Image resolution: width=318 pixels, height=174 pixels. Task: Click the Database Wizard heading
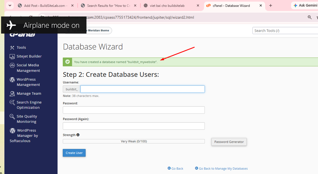pyautogui.click(x=93, y=47)
